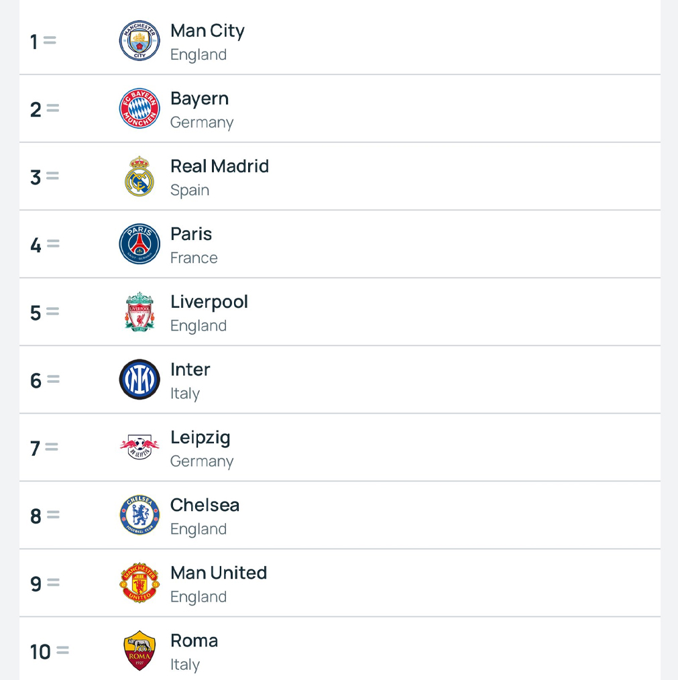678x680 pixels.
Task: Select the Inter row Italy label
Action: (185, 394)
